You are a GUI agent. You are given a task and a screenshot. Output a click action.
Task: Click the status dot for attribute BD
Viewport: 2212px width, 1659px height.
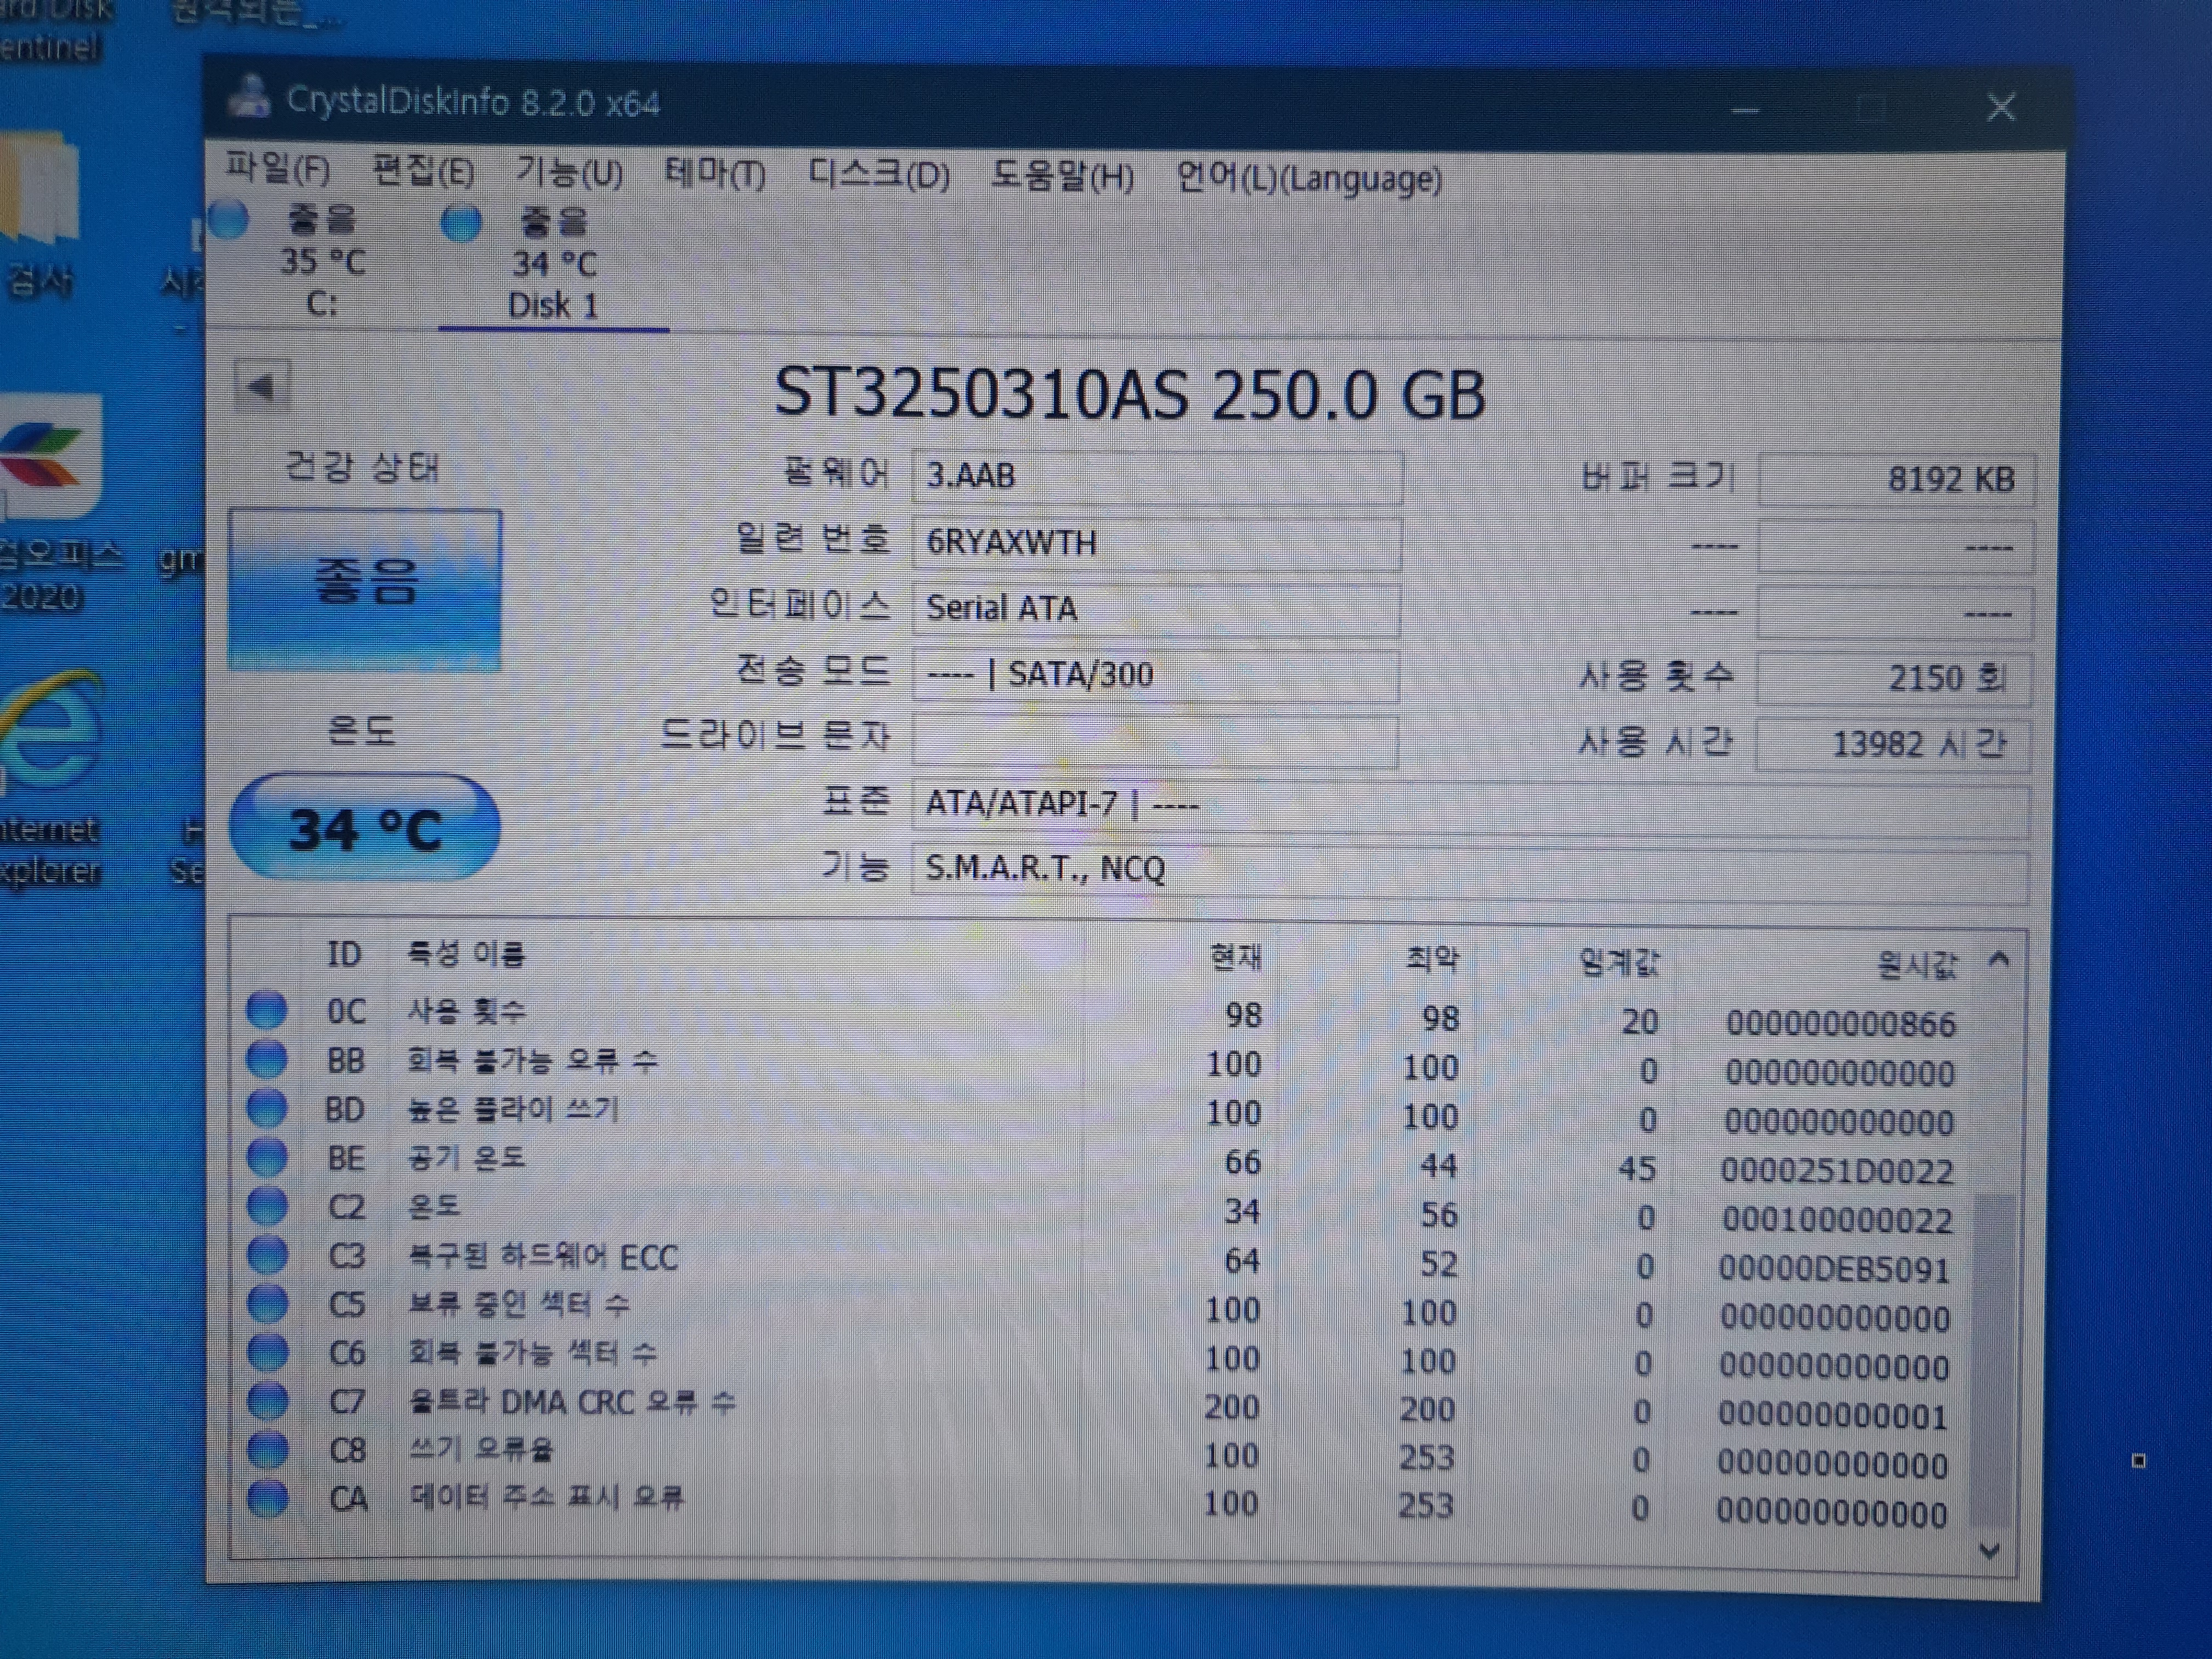click(x=267, y=1108)
